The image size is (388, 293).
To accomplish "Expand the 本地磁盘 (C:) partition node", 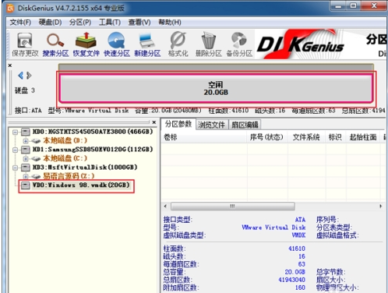I will click(x=26, y=158).
